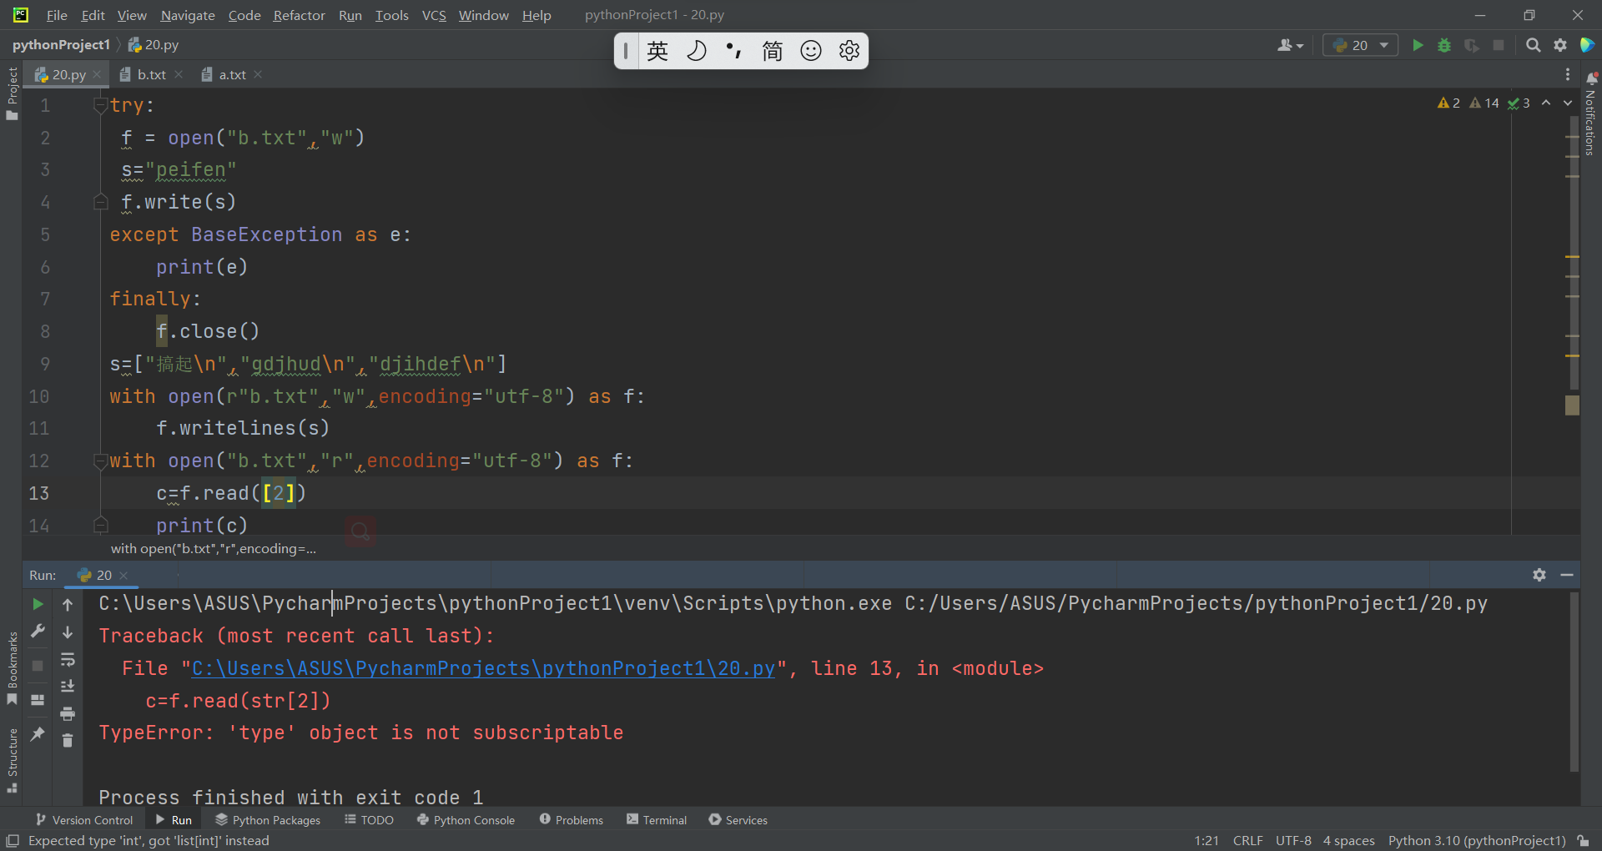
Task: Toggle soft-wrap in Run console
Action: 68,660
